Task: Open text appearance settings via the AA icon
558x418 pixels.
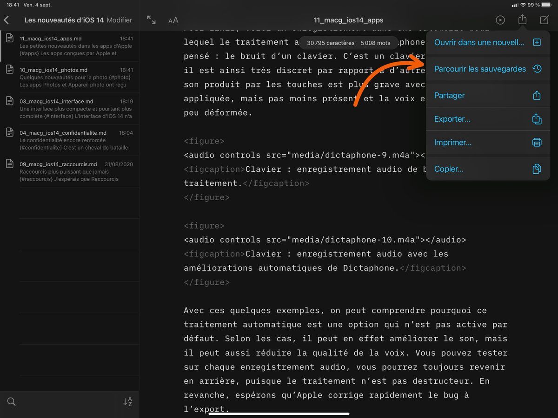Action: point(173,20)
